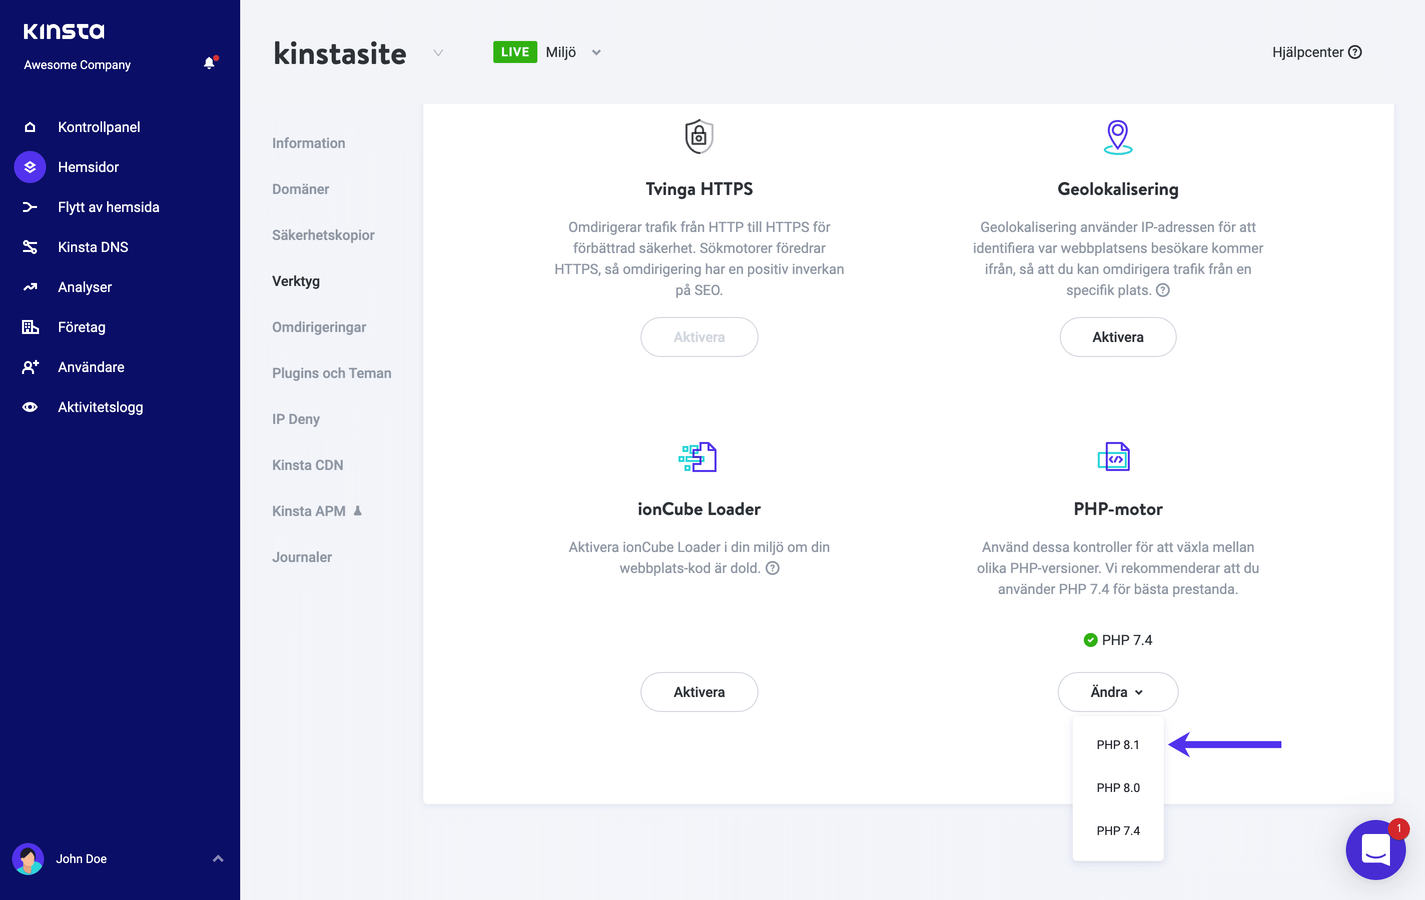This screenshot has width=1425, height=900.
Task: Click the Geolokalisering pin icon
Action: pyautogui.click(x=1118, y=137)
